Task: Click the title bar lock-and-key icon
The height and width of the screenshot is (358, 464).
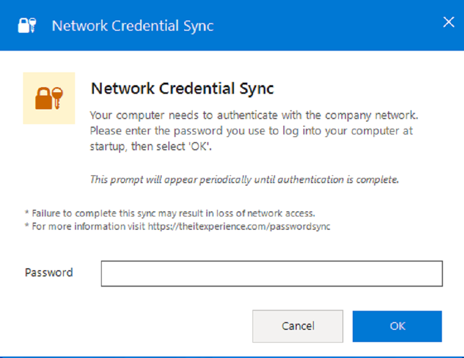Action: click(27, 25)
